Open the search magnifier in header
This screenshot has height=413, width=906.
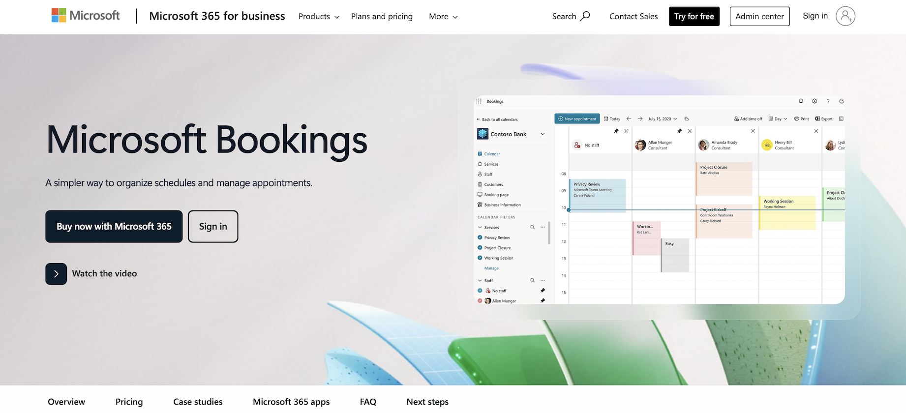(x=585, y=16)
